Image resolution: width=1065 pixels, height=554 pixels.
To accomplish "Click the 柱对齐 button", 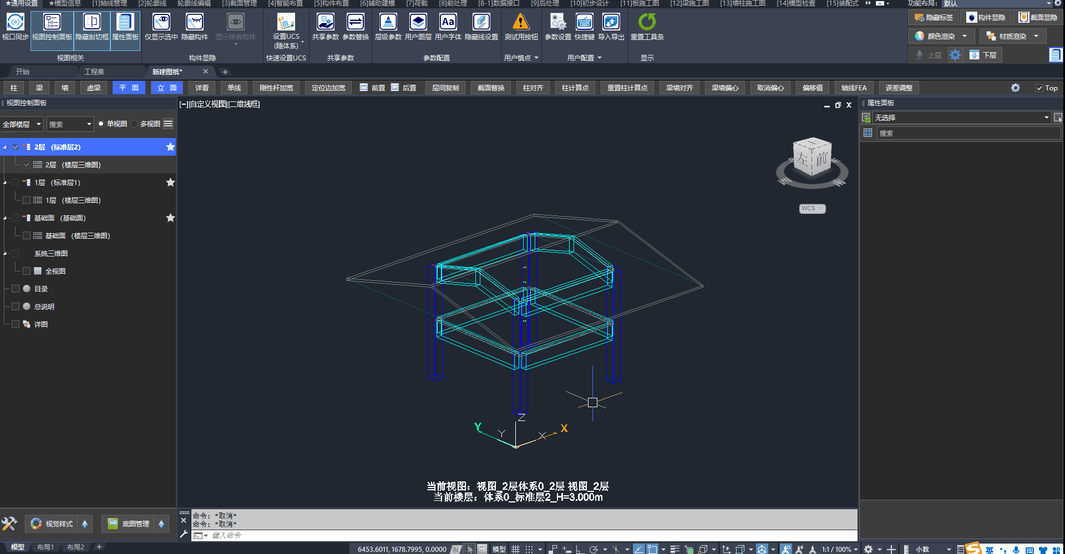I will click(x=532, y=88).
